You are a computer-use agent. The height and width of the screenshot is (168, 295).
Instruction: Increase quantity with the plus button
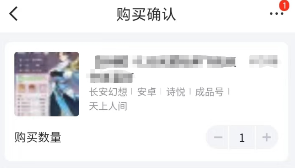pyautogui.click(x=267, y=137)
